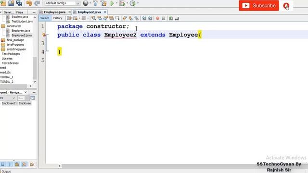Click the Comment icon in editor toolbar
This screenshot has height=173, width=308.
[x=171, y=18]
